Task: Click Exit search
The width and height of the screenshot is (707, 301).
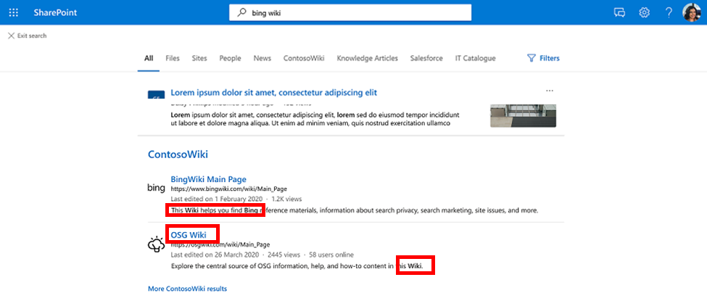Action: pos(27,36)
